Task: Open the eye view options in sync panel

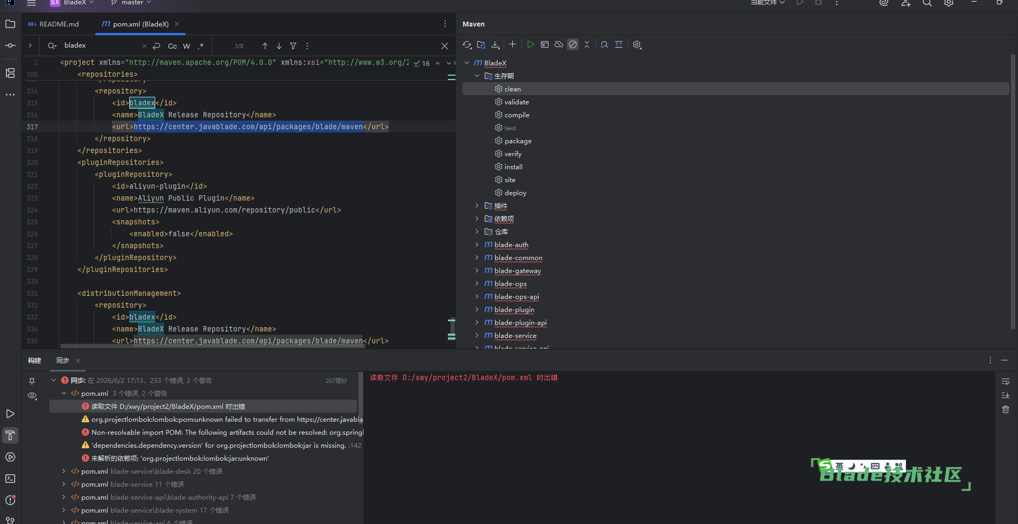Action: (x=32, y=396)
